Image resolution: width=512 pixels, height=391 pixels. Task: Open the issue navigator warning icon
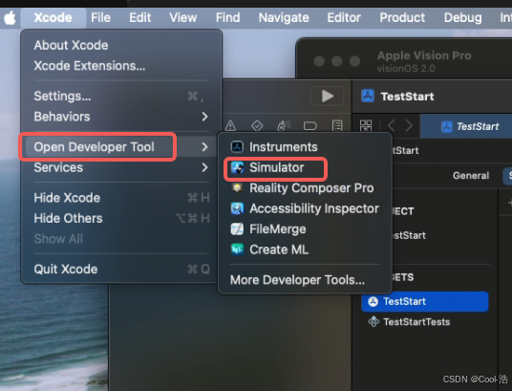pyautogui.click(x=230, y=125)
